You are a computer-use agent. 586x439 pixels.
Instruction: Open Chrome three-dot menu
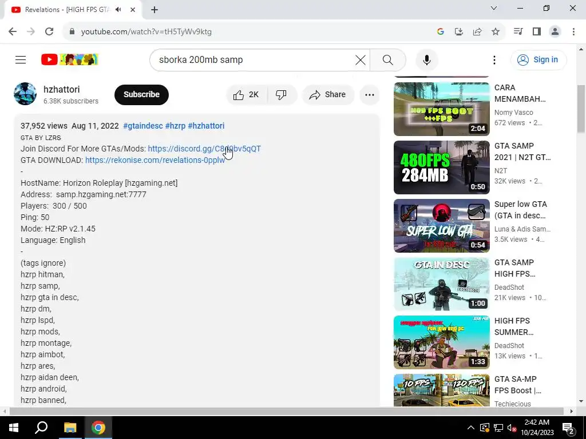tap(573, 32)
